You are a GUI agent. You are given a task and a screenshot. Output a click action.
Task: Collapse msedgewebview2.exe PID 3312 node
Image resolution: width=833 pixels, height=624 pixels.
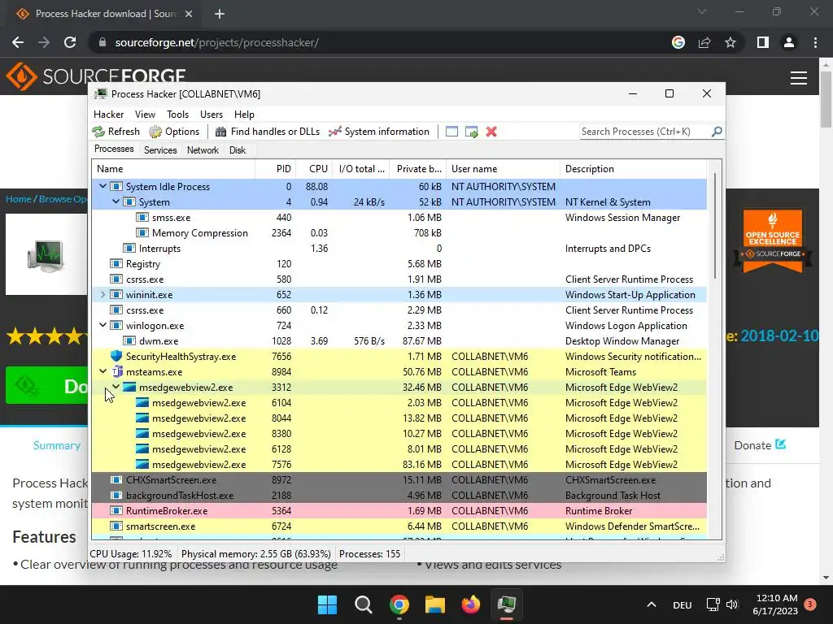pyautogui.click(x=116, y=387)
